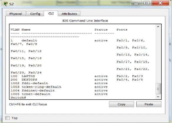Click the Copy button

click(x=121, y=104)
